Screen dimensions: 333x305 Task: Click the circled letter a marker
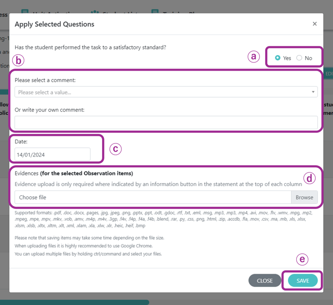tap(254, 57)
